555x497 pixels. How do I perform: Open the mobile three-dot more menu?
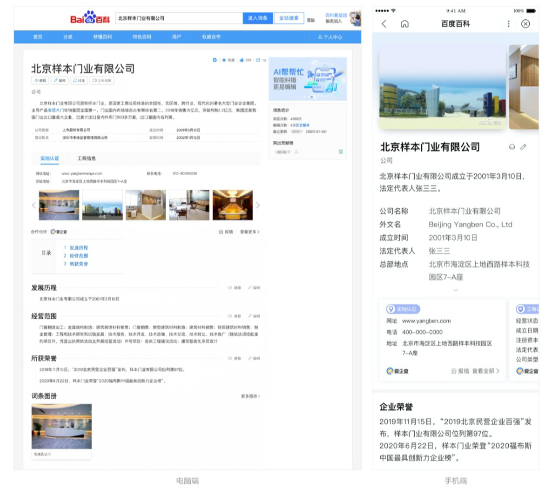click(x=508, y=24)
